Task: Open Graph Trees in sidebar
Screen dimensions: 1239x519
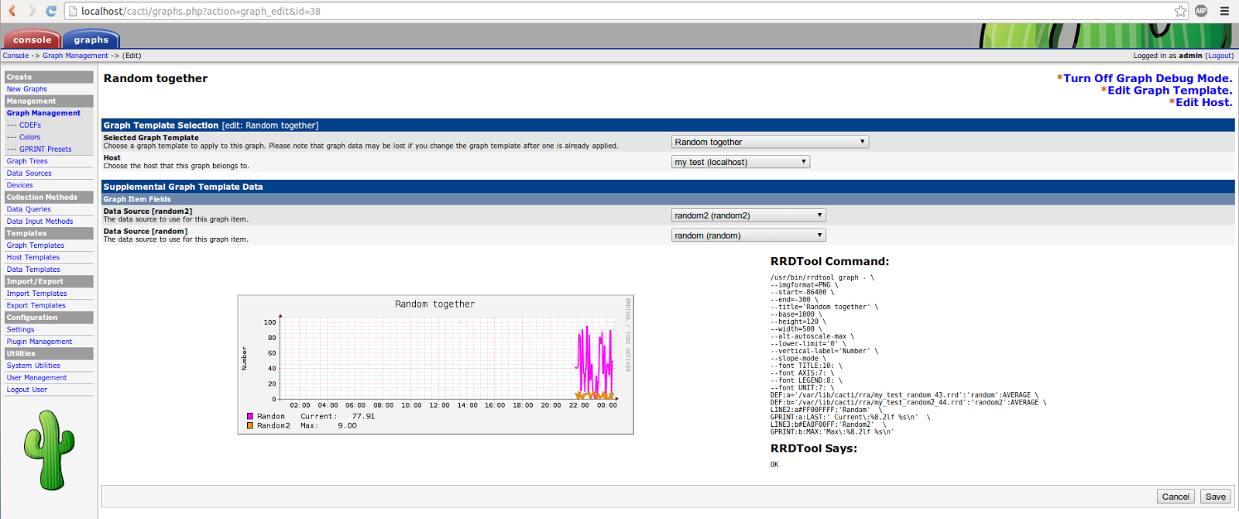Action: (x=27, y=161)
